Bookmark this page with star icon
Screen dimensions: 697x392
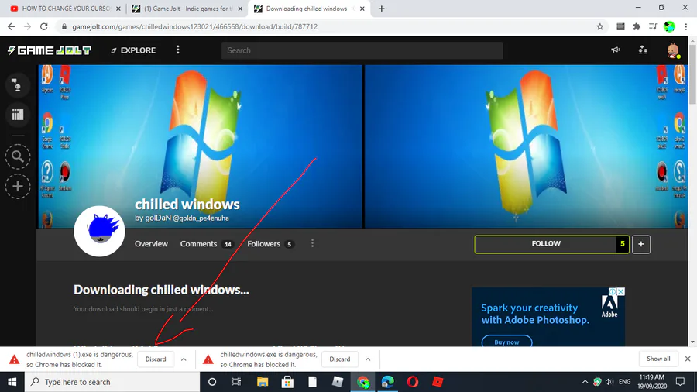click(599, 26)
